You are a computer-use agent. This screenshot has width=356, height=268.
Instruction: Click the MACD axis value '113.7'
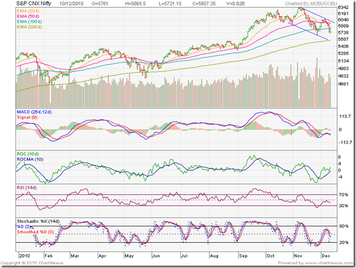pyautogui.click(x=345, y=117)
